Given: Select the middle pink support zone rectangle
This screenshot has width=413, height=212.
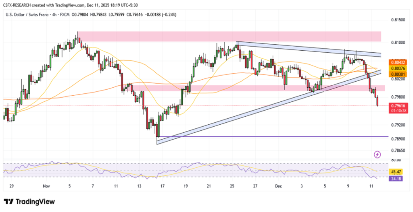Looking at the screenshot, I should (x=254, y=88).
